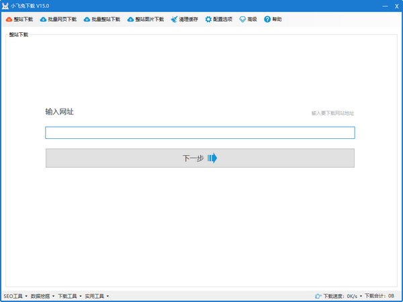Click the 高级 diamond icon

click(242, 19)
